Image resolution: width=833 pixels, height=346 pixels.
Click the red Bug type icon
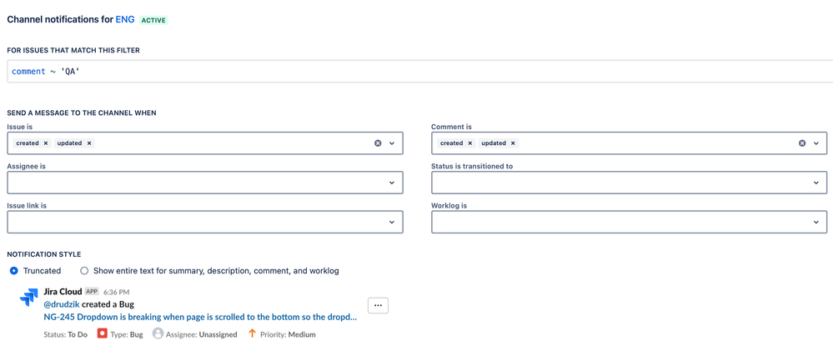point(103,334)
